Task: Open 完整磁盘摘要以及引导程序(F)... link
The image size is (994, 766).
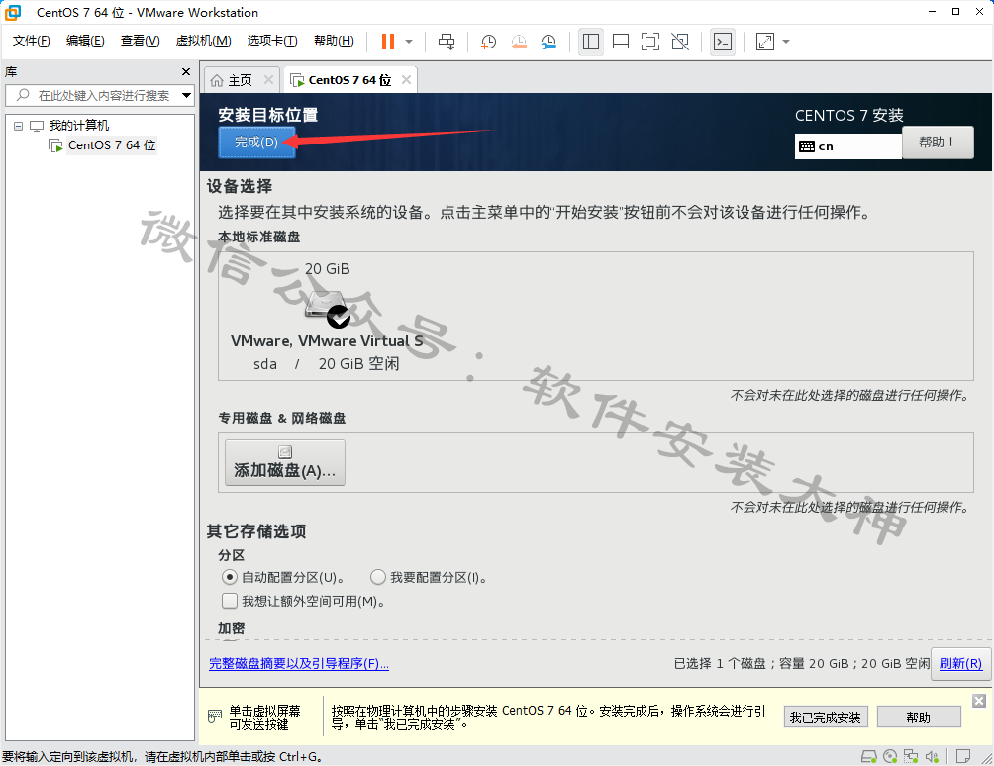Action: coord(299,663)
